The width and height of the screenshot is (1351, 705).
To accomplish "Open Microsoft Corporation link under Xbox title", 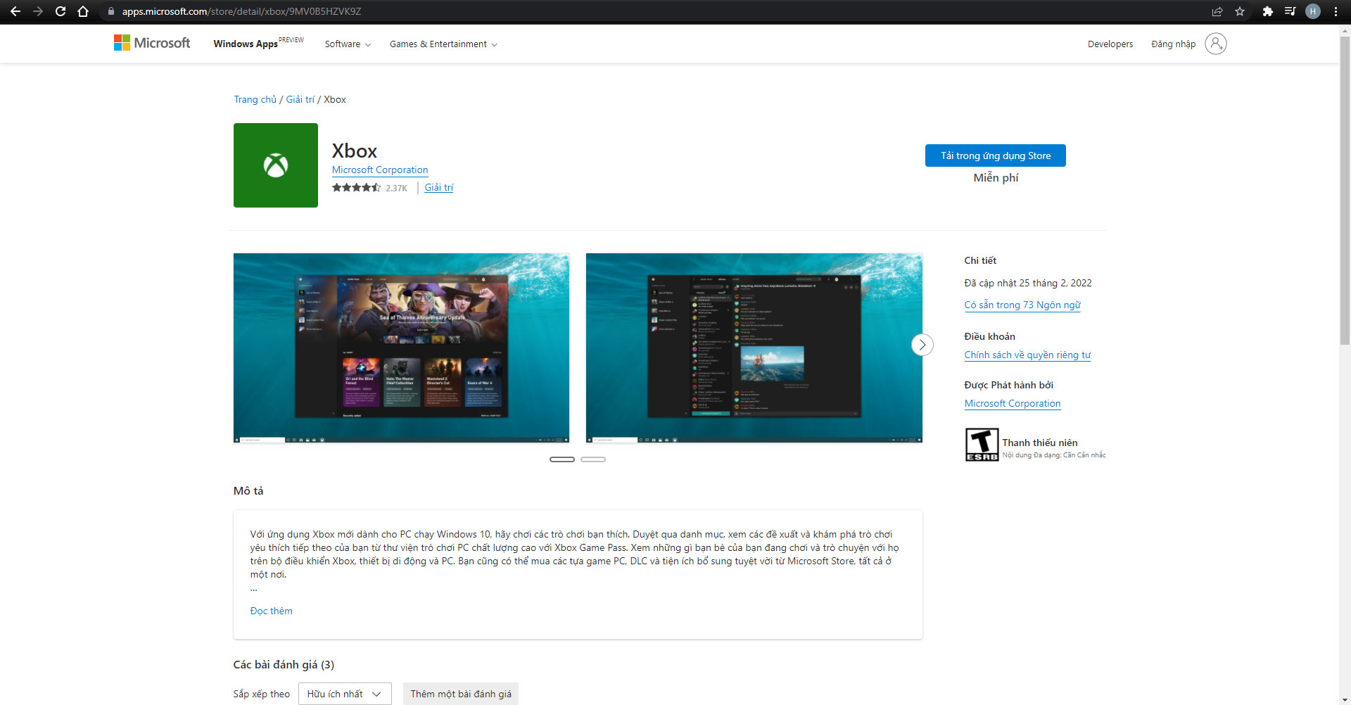I will [380, 170].
